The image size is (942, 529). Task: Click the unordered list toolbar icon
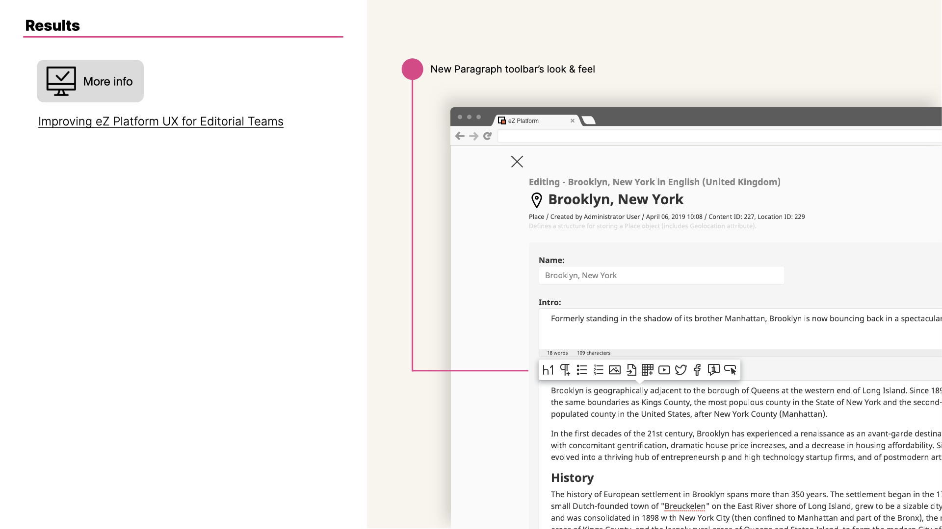click(581, 369)
